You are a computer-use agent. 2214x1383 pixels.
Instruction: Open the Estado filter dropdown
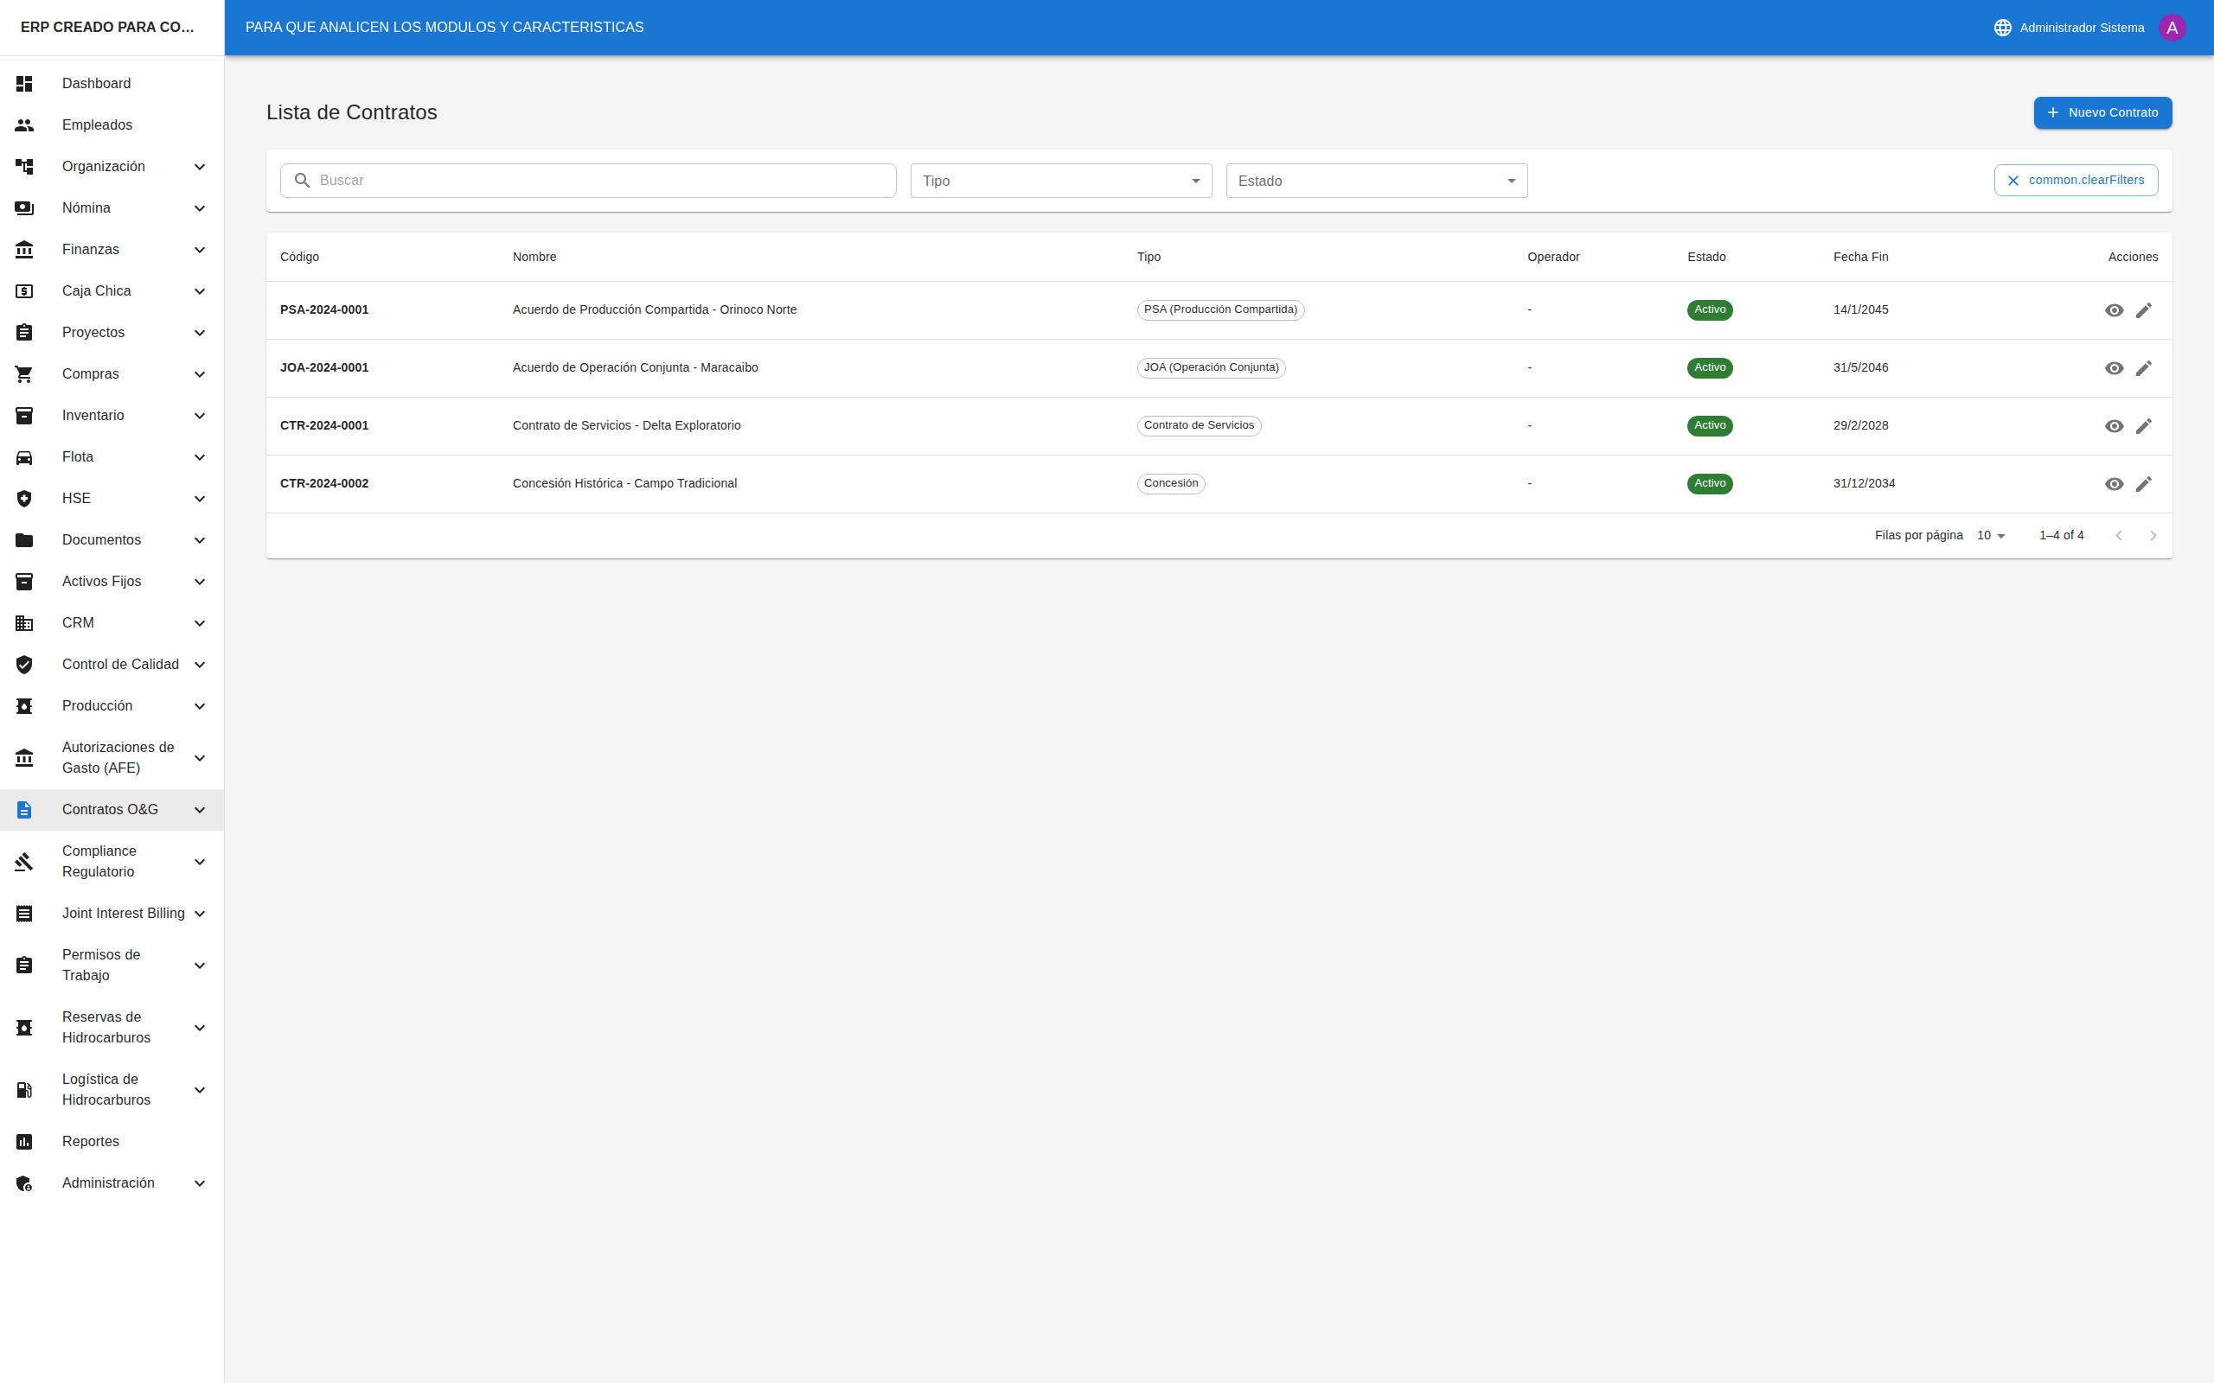[1376, 182]
